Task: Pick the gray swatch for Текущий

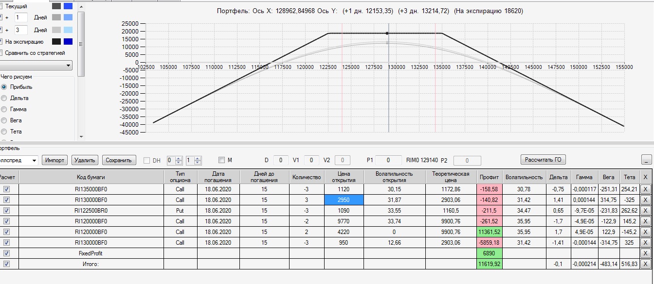Action: coord(56,6)
